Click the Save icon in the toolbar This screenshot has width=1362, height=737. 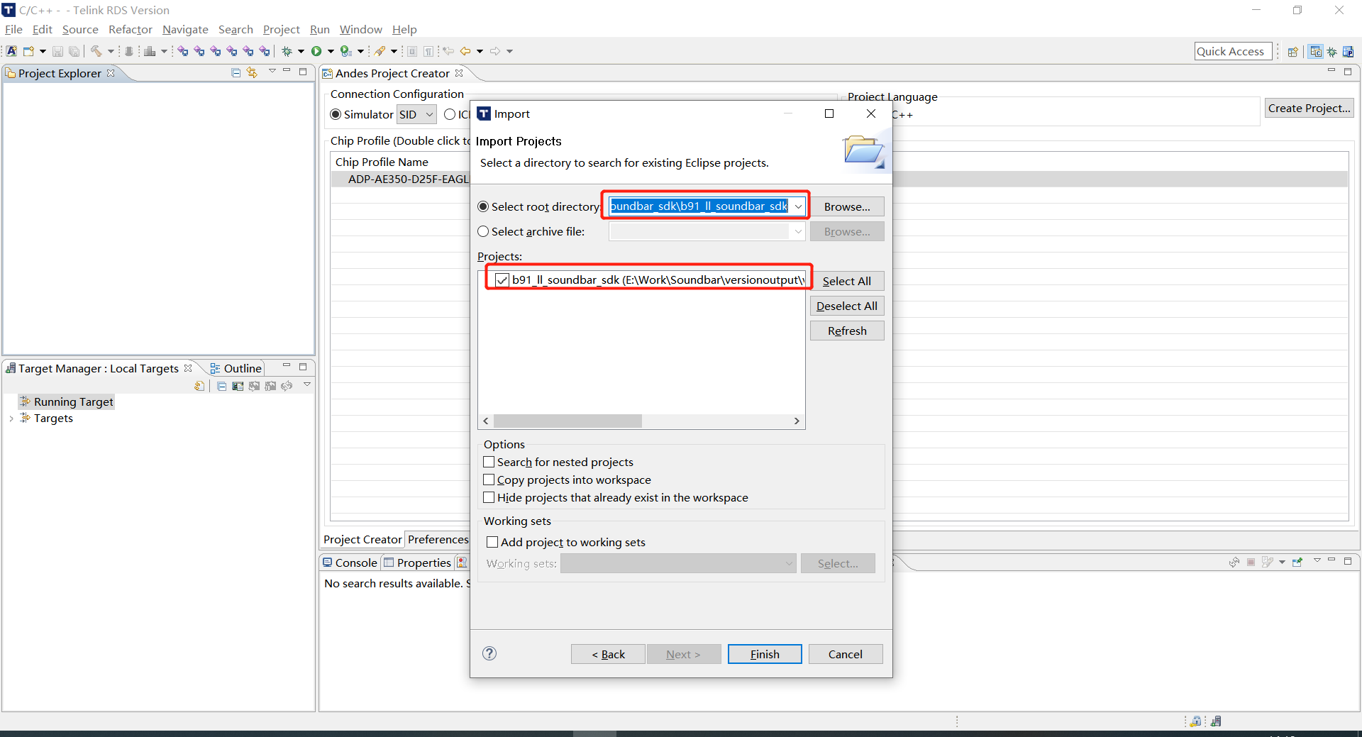coord(58,50)
